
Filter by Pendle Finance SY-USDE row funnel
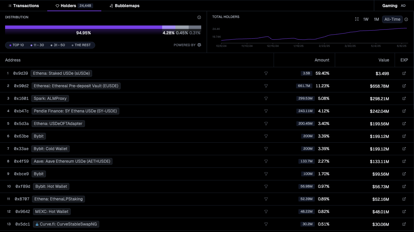(x=266, y=111)
